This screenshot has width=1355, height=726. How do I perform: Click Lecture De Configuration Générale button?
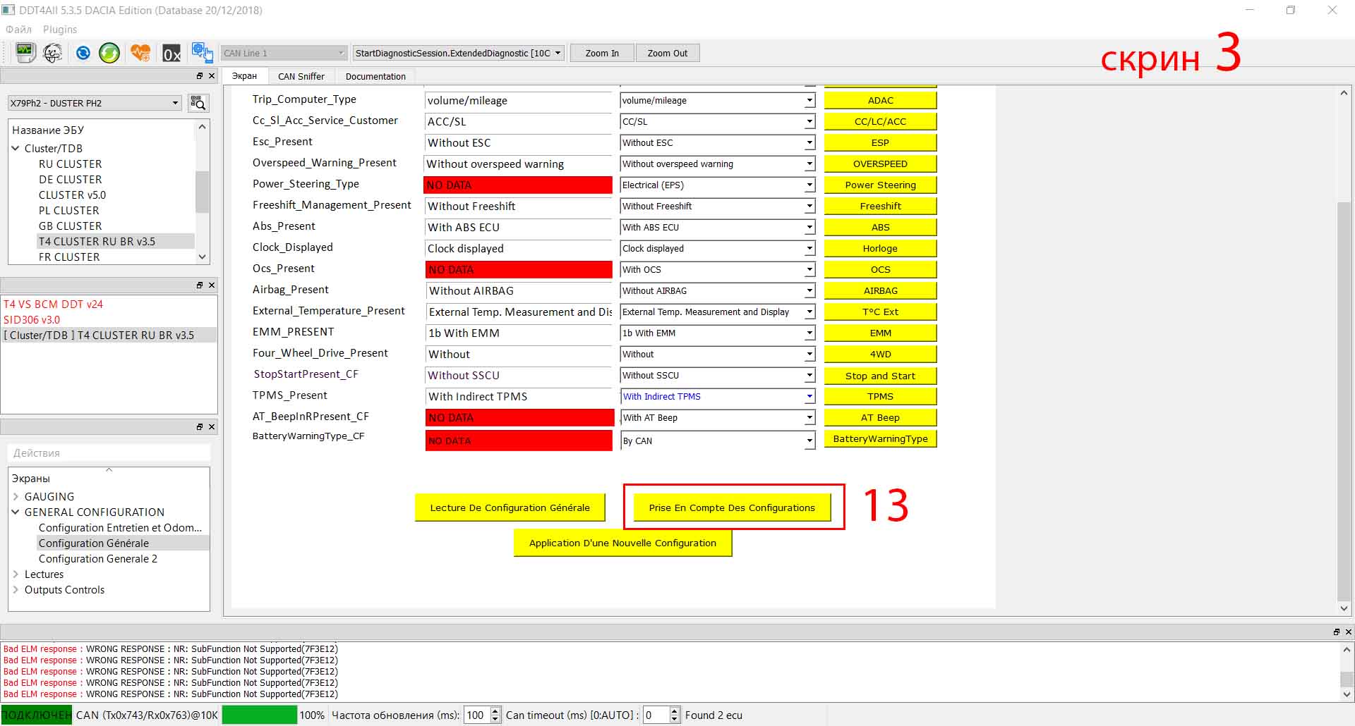(x=510, y=507)
